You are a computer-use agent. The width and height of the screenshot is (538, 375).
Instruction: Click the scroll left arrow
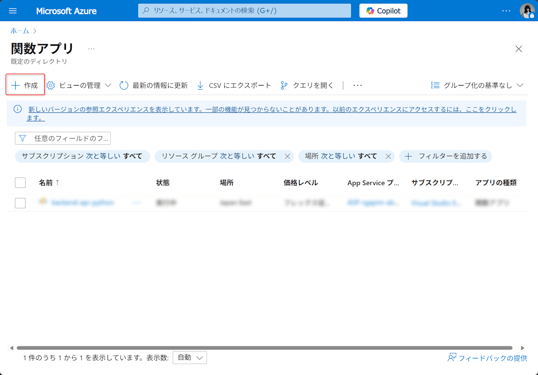(x=12, y=348)
